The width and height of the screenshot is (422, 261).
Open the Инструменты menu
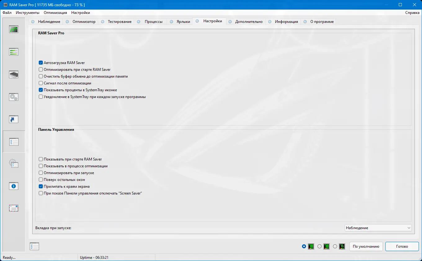pos(28,13)
